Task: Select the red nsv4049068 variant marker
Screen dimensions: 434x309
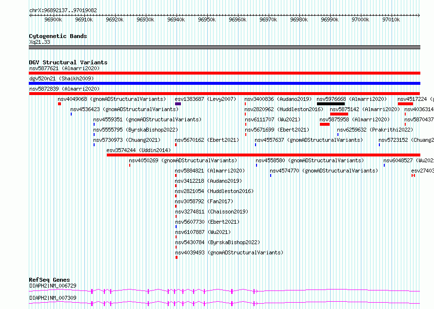Action: coord(59,104)
